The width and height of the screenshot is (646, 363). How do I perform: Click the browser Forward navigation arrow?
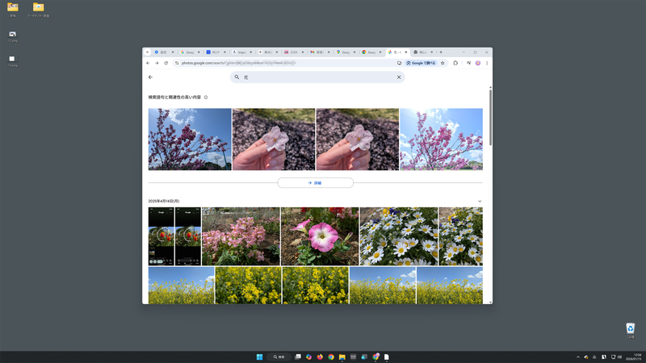tap(157, 63)
